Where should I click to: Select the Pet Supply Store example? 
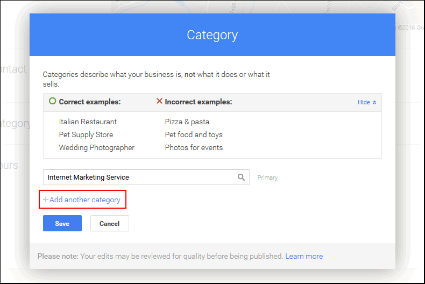click(86, 135)
